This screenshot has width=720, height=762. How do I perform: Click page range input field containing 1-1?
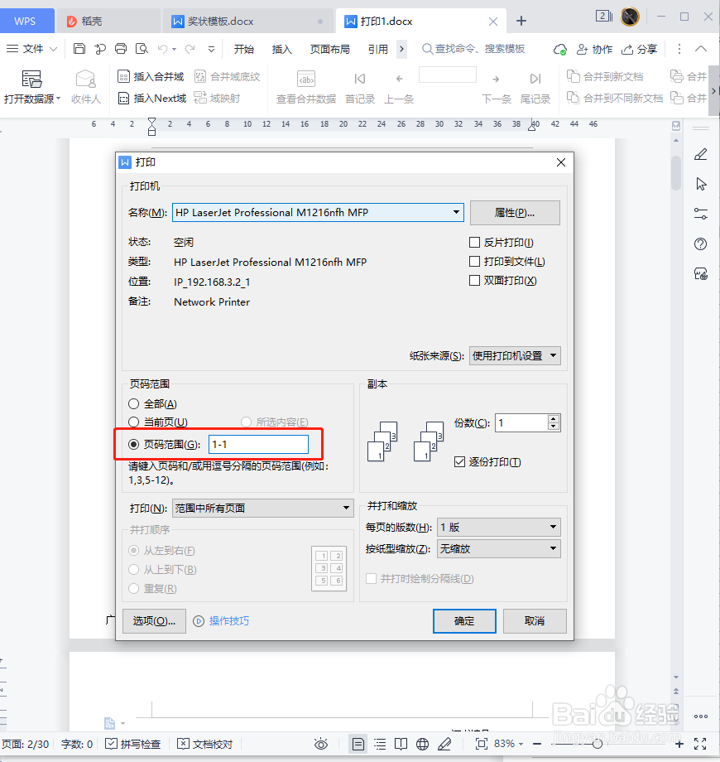pos(258,444)
